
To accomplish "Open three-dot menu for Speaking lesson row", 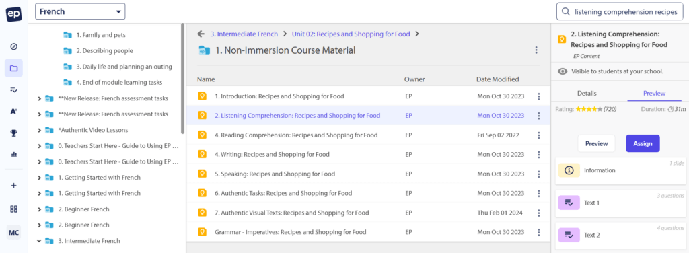I will coord(539,174).
